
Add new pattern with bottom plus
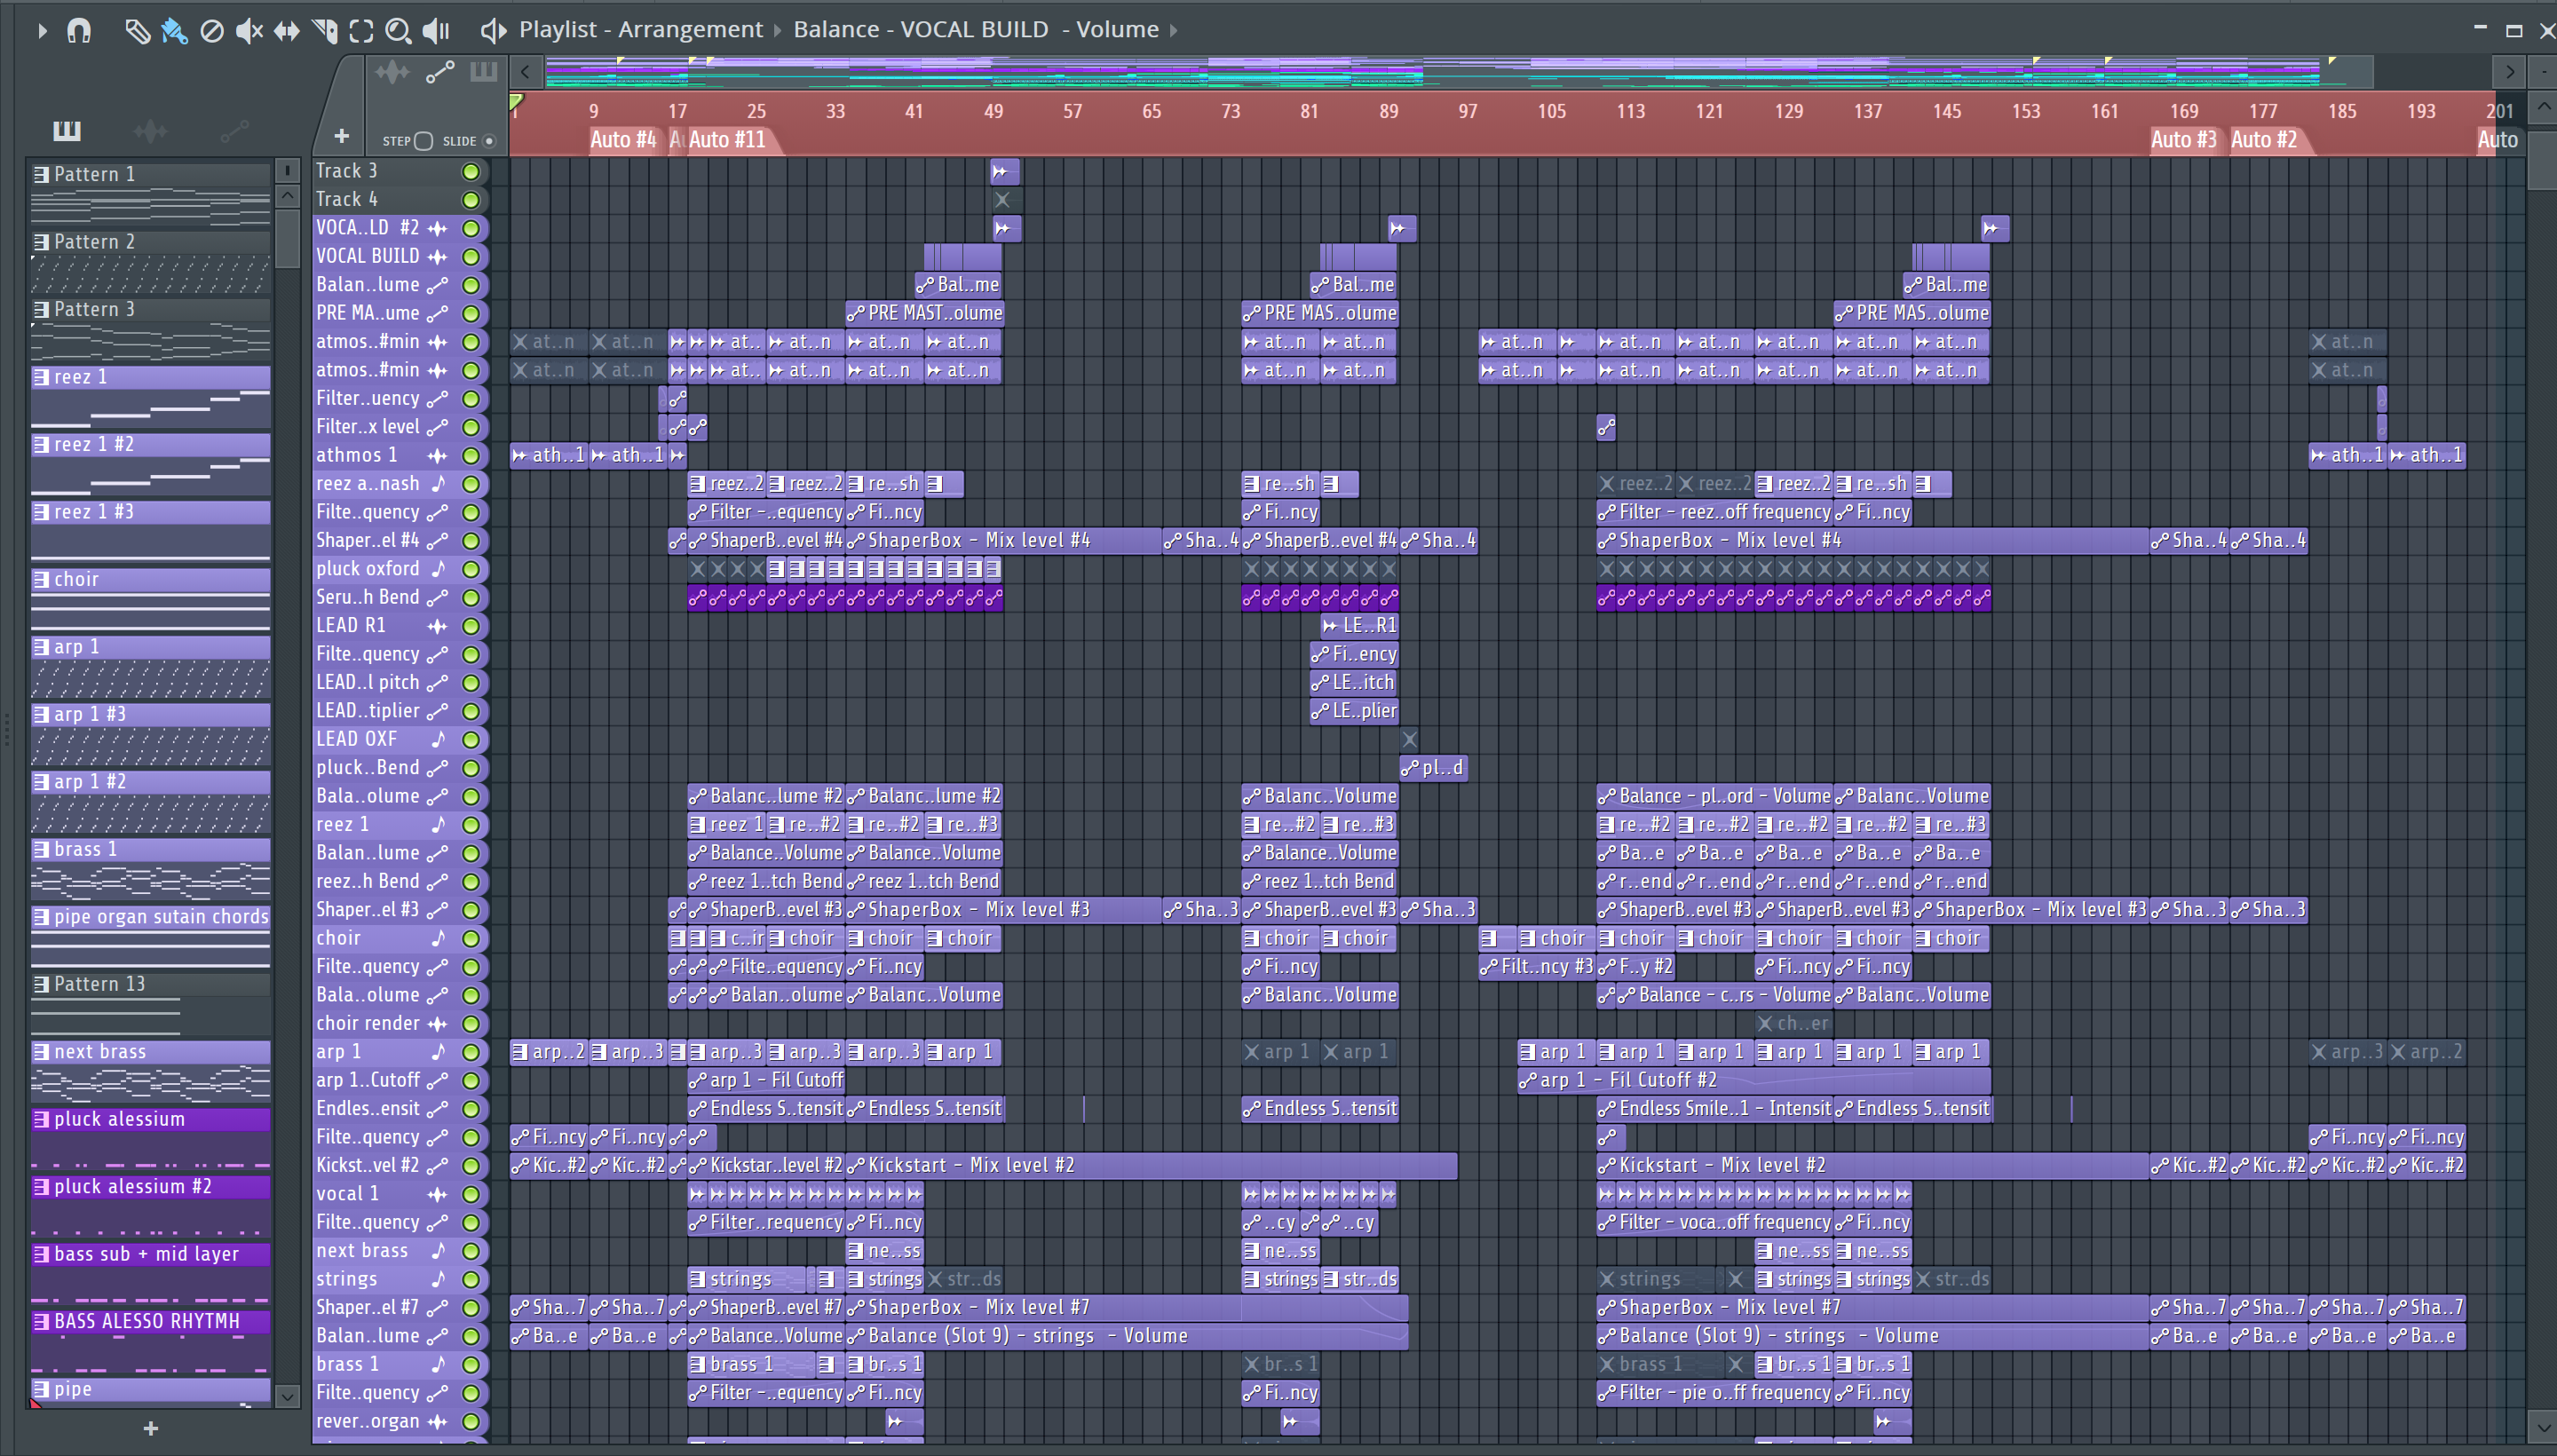[x=151, y=1428]
